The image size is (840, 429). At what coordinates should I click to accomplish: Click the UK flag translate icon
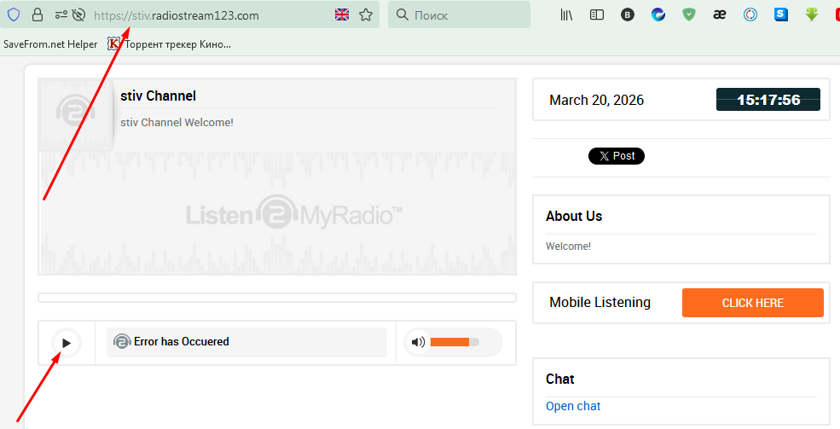click(x=342, y=14)
